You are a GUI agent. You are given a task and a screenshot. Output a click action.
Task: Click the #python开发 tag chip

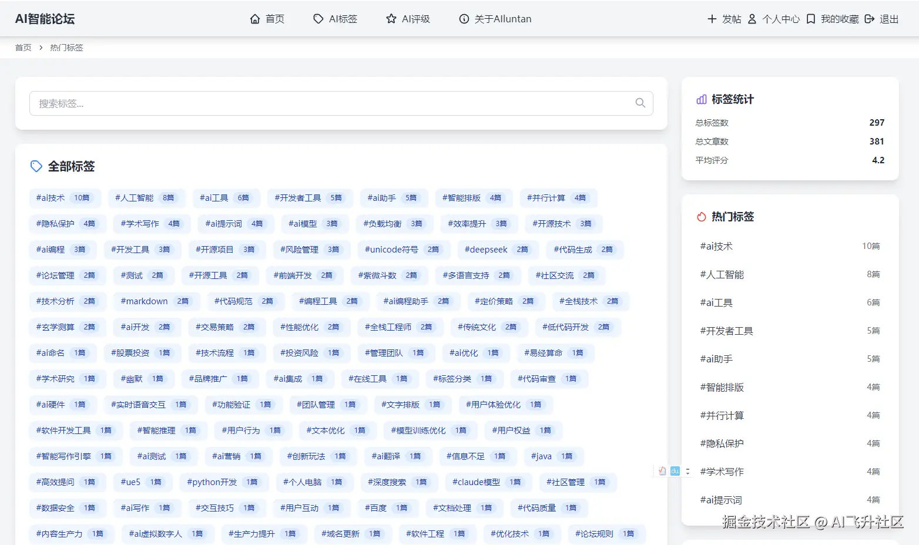224,482
